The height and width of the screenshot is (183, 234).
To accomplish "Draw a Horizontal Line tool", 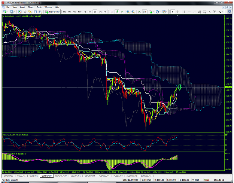I will click(189, 12).
